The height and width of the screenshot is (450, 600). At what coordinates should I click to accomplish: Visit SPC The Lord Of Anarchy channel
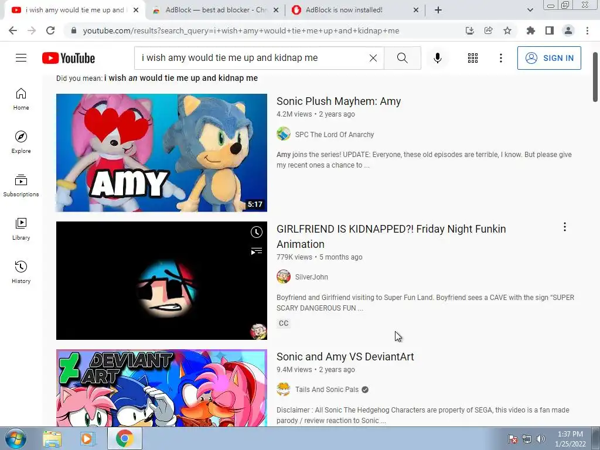[335, 135]
